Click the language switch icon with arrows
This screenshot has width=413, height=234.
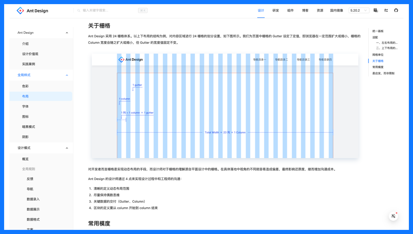tap(385, 10)
